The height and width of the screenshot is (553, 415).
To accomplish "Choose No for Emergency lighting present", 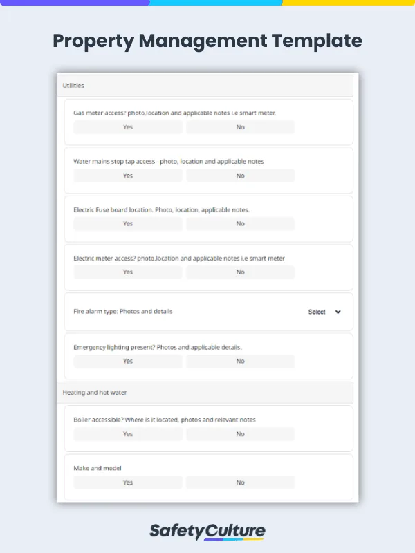I will click(240, 361).
